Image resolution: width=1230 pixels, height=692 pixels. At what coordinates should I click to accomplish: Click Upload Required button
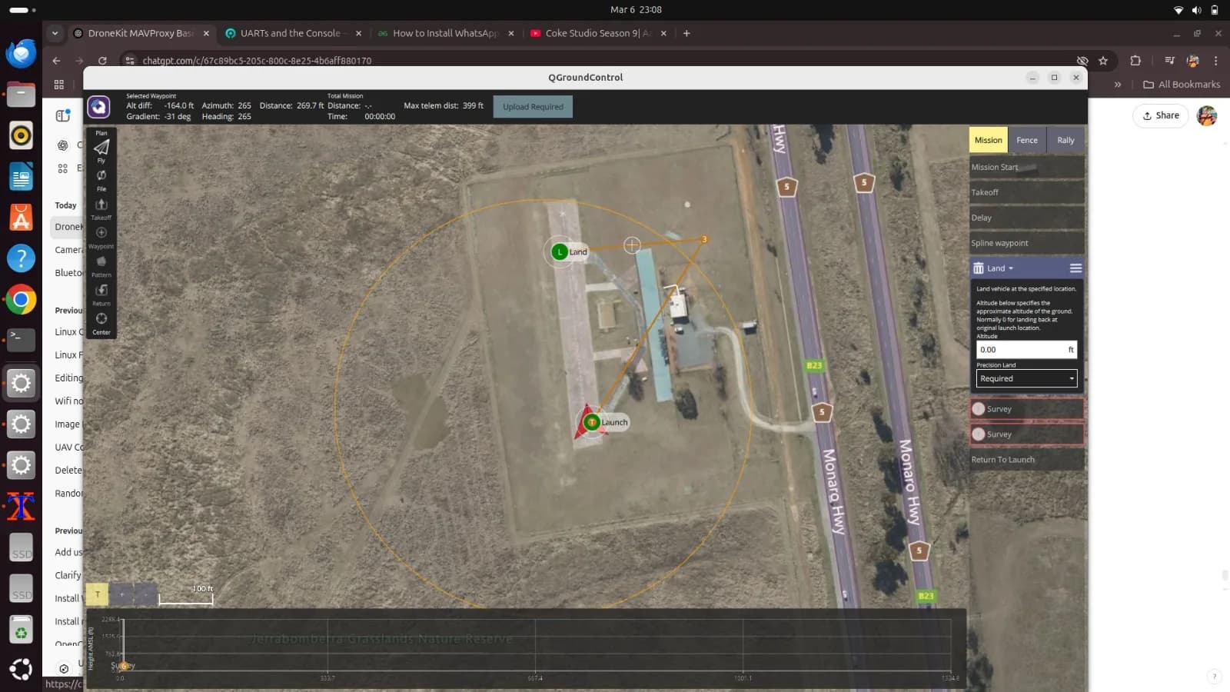(533, 107)
